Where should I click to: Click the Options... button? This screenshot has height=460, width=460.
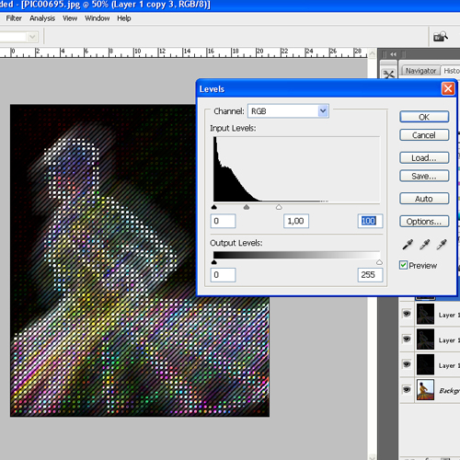tap(424, 221)
